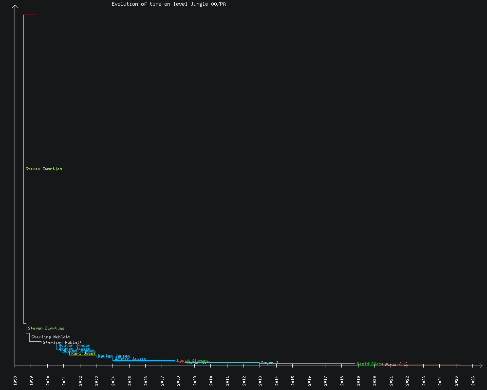This screenshot has width=487, height=390.
Task: Click the 2015 year tick label
Action: [293, 380]
